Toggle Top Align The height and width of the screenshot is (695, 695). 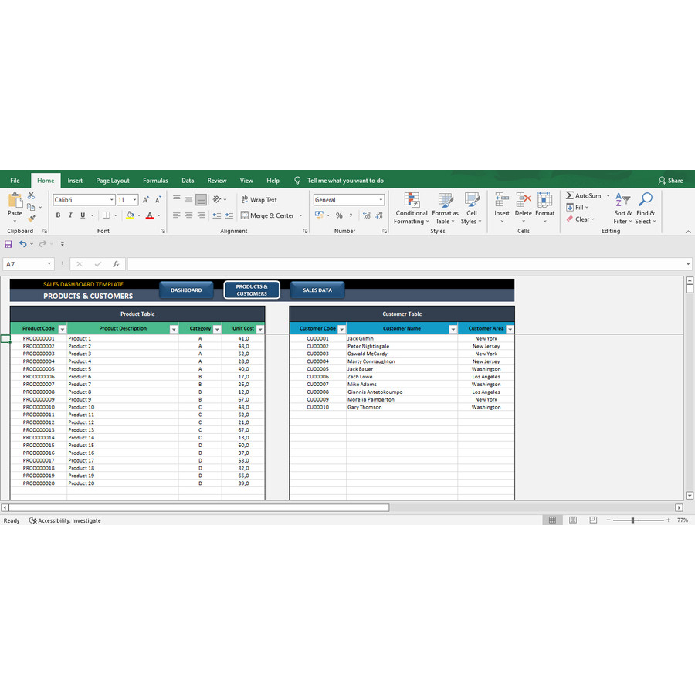tap(176, 199)
